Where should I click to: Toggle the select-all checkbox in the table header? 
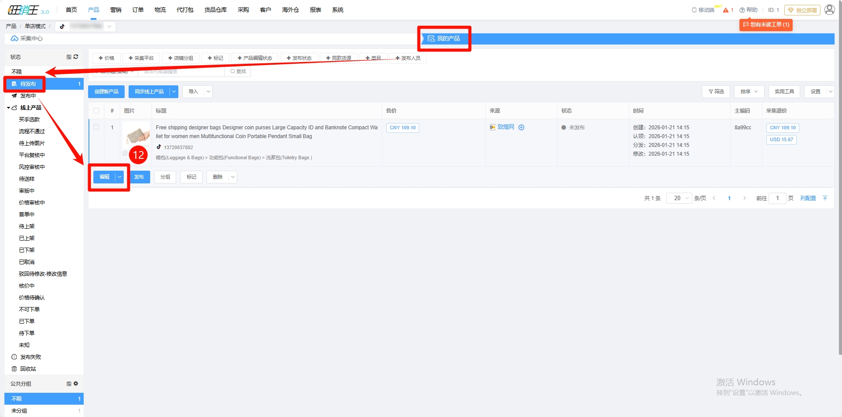[96, 111]
